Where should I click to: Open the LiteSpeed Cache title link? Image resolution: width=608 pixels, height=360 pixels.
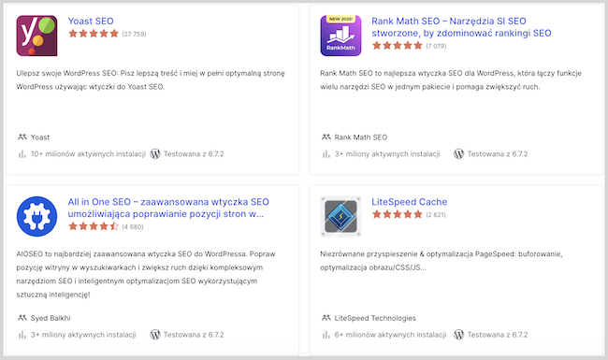point(409,202)
